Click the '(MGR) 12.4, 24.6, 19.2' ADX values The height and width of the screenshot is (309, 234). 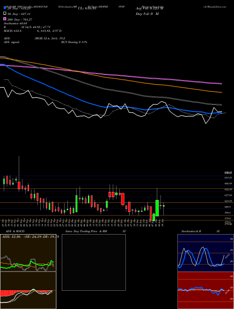50,38
